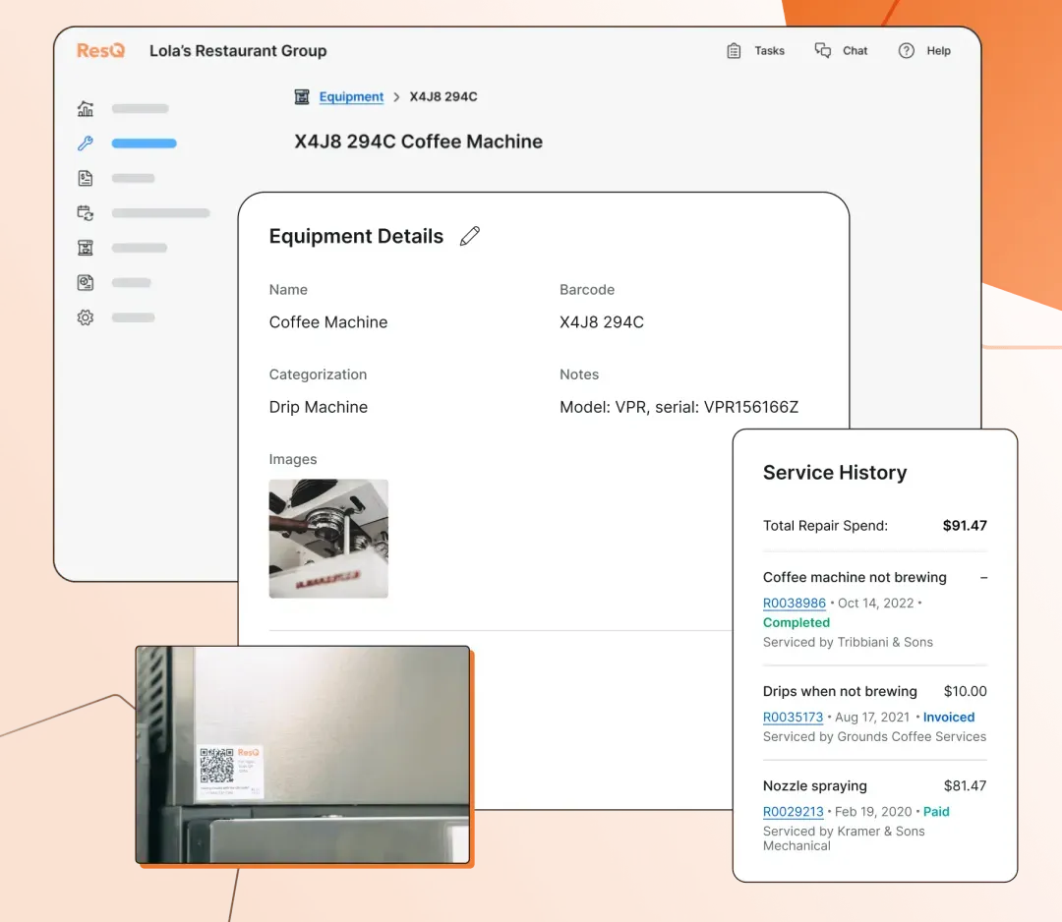Open work order R0035173
This screenshot has width=1062, height=922.
[x=793, y=717]
